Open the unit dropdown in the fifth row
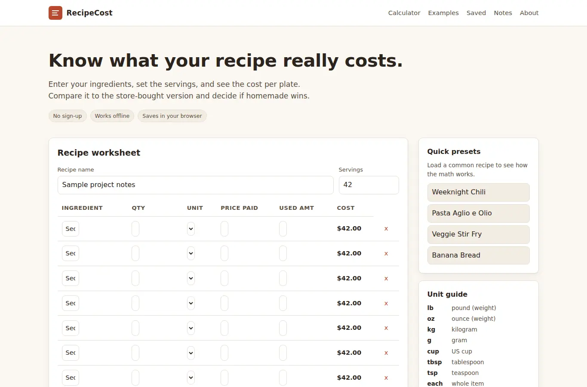The height and width of the screenshot is (387, 587). 191,328
